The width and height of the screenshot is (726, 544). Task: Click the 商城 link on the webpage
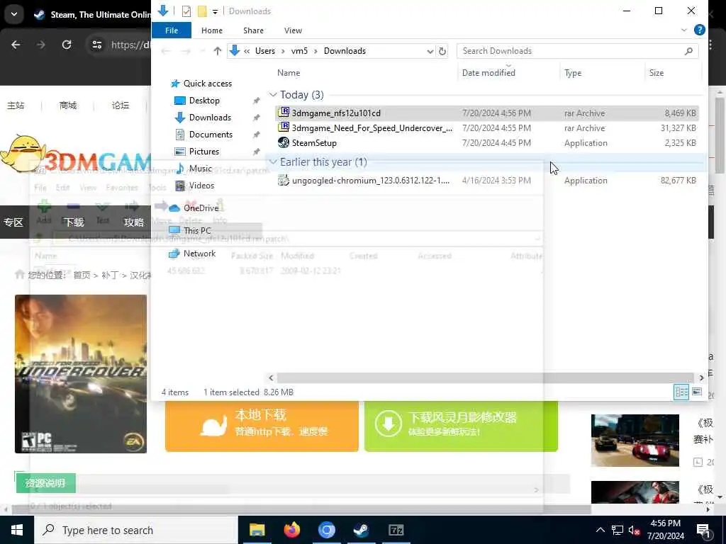tap(67, 106)
